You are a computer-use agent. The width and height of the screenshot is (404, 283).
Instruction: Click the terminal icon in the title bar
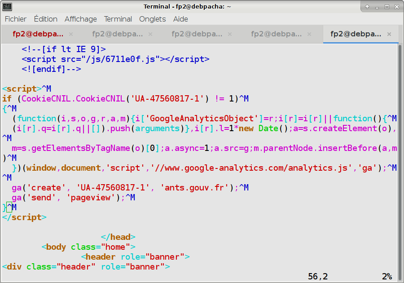(x=7, y=6)
